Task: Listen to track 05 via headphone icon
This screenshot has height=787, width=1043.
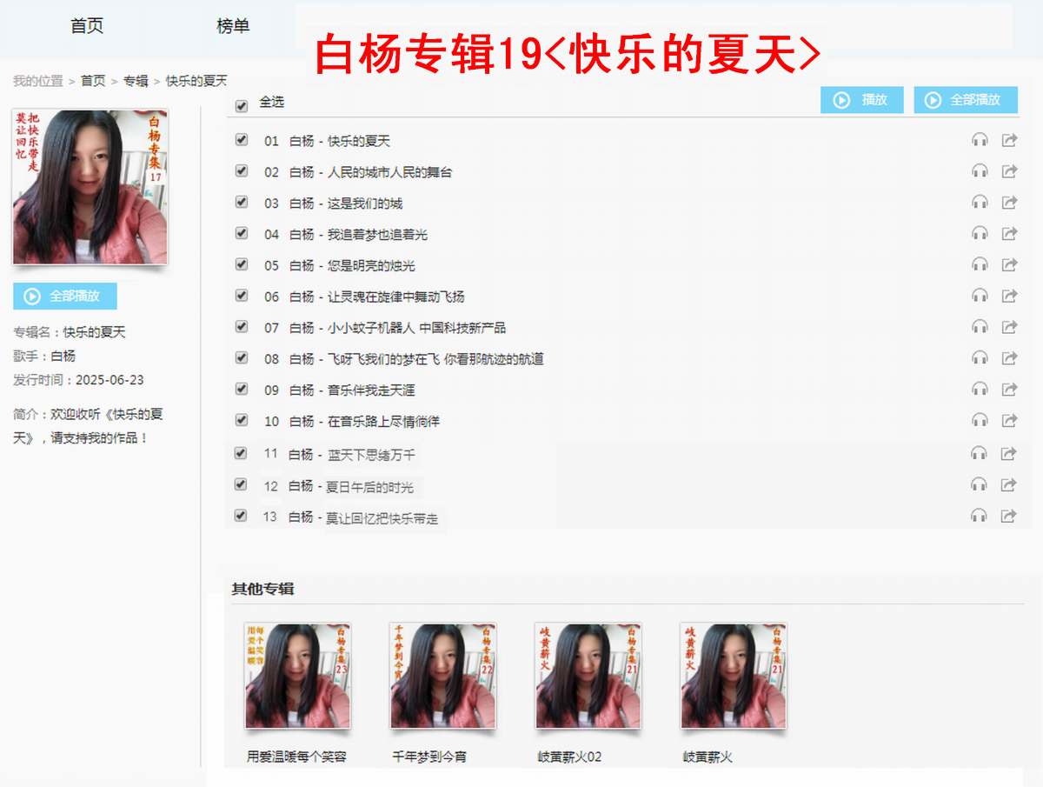Action: [980, 264]
